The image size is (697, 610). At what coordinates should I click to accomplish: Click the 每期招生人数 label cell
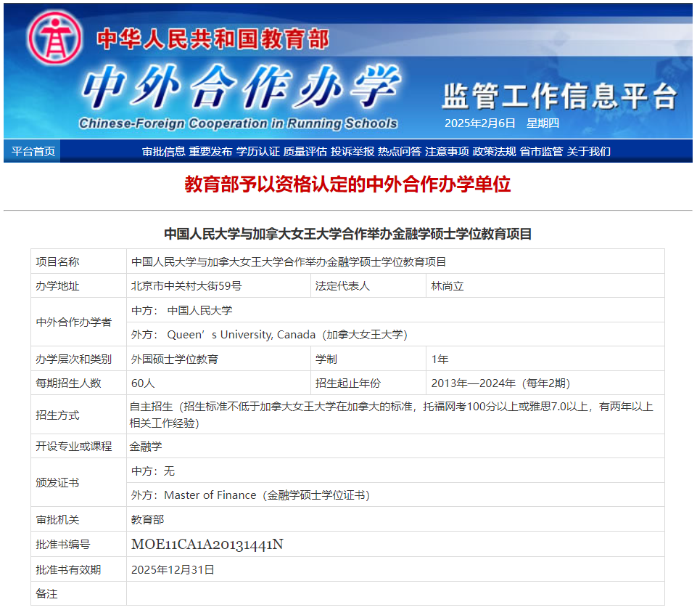(x=78, y=383)
